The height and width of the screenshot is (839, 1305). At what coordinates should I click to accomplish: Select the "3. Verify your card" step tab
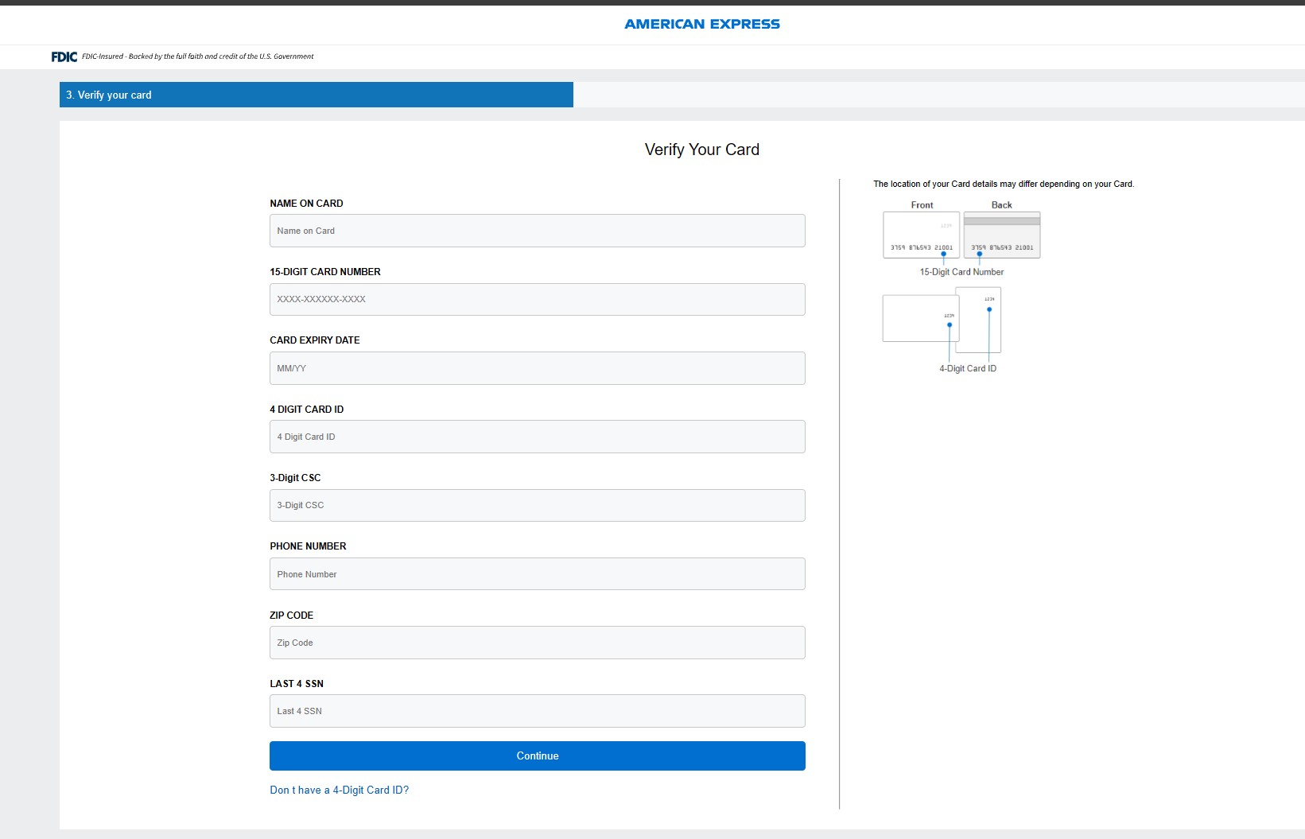tap(316, 95)
